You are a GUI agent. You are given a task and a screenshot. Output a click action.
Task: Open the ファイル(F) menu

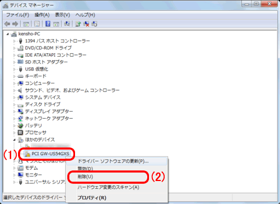click(x=18, y=15)
